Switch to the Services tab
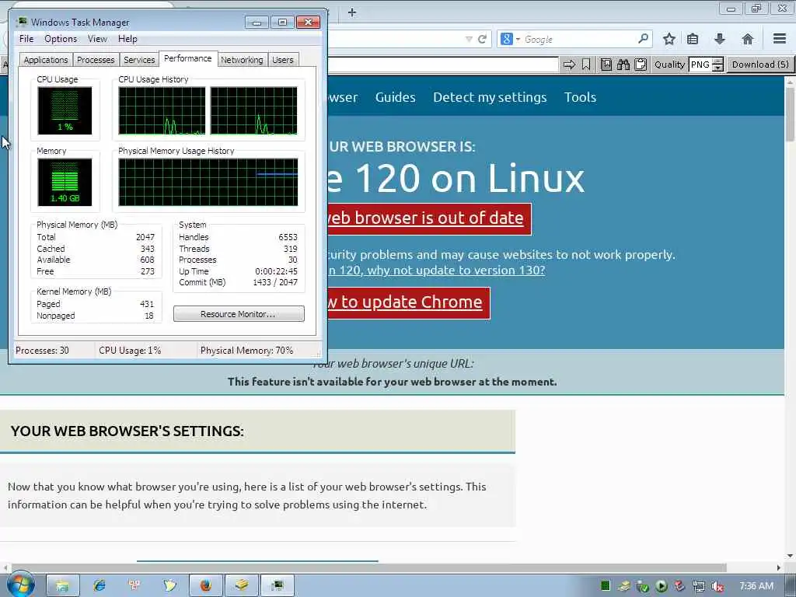Image resolution: width=796 pixels, height=597 pixels. pyautogui.click(x=139, y=60)
